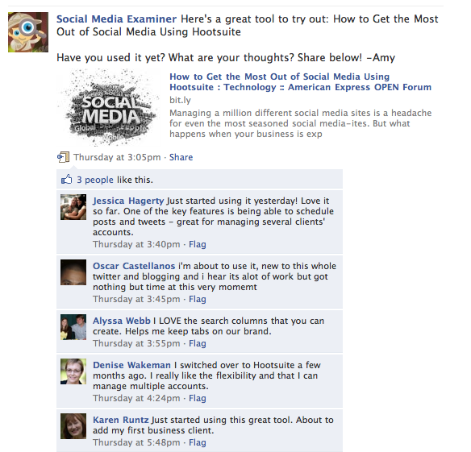Open the Hootsuite article title link

pyautogui.click(x=300, y=81)
